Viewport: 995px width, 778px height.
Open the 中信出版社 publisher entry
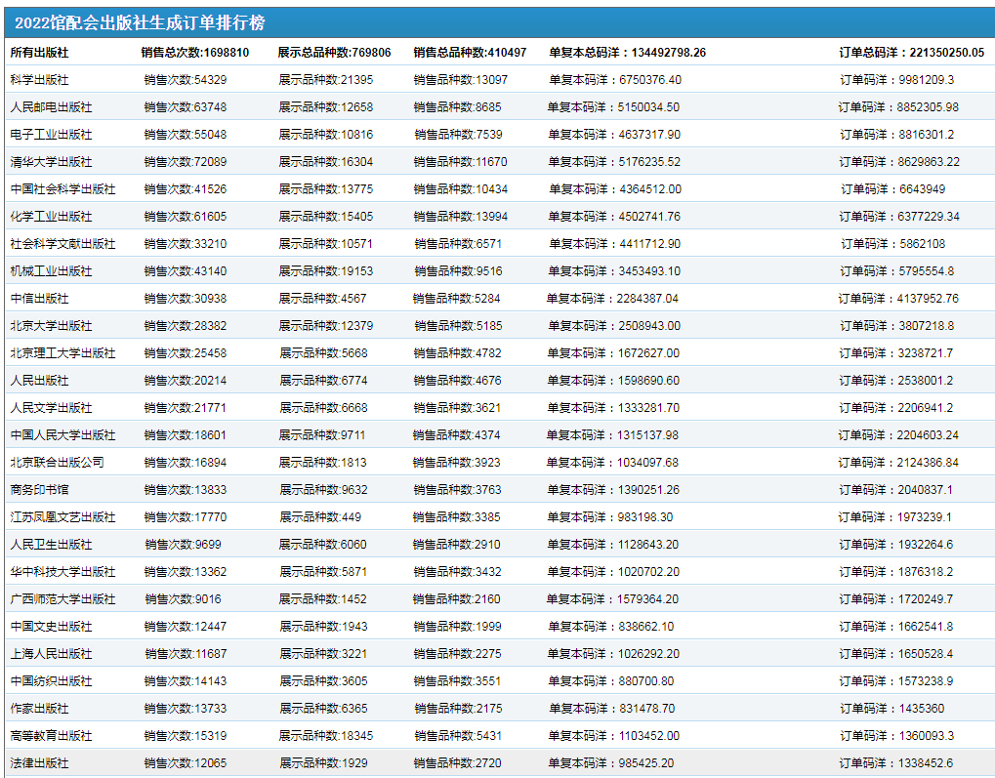[39, 299]
